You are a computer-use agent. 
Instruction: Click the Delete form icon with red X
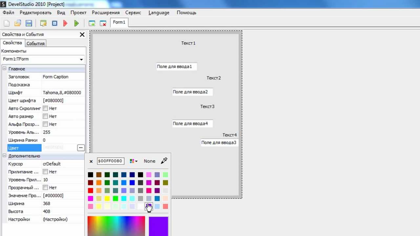(103, 23)
